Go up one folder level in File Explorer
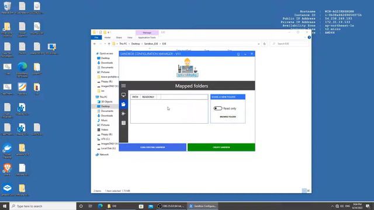374x210 pixels. coord(109,44)
